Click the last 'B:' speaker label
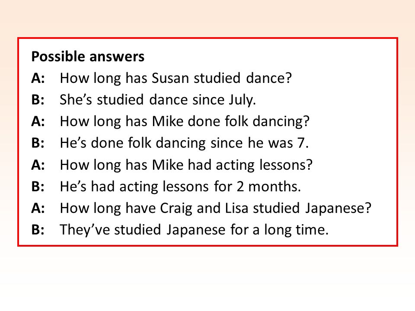The width and height of the screenshot is (415, 311). pyautogui.click(x=38, y=230)
